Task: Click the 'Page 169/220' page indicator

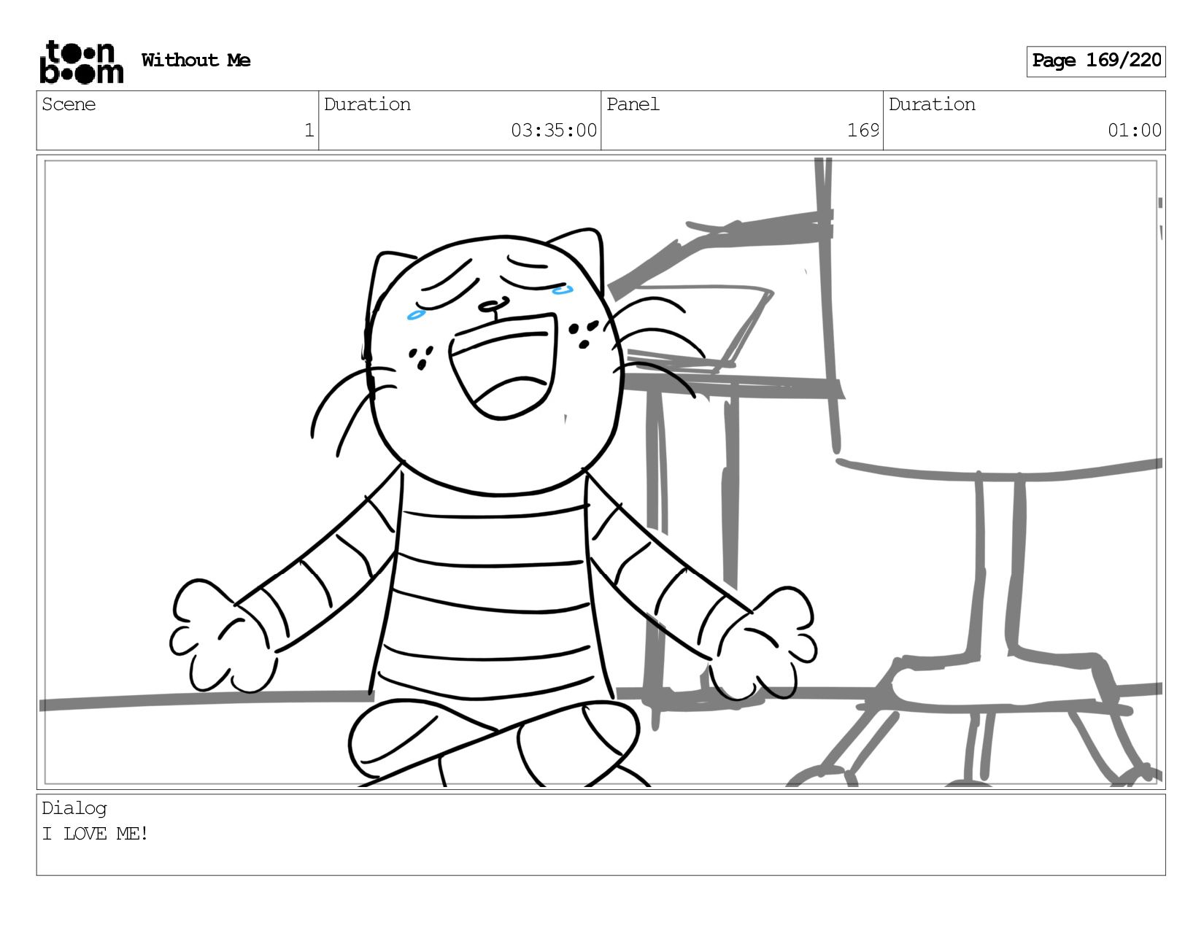Action: pyautogui.click(x=1096, y=61)
